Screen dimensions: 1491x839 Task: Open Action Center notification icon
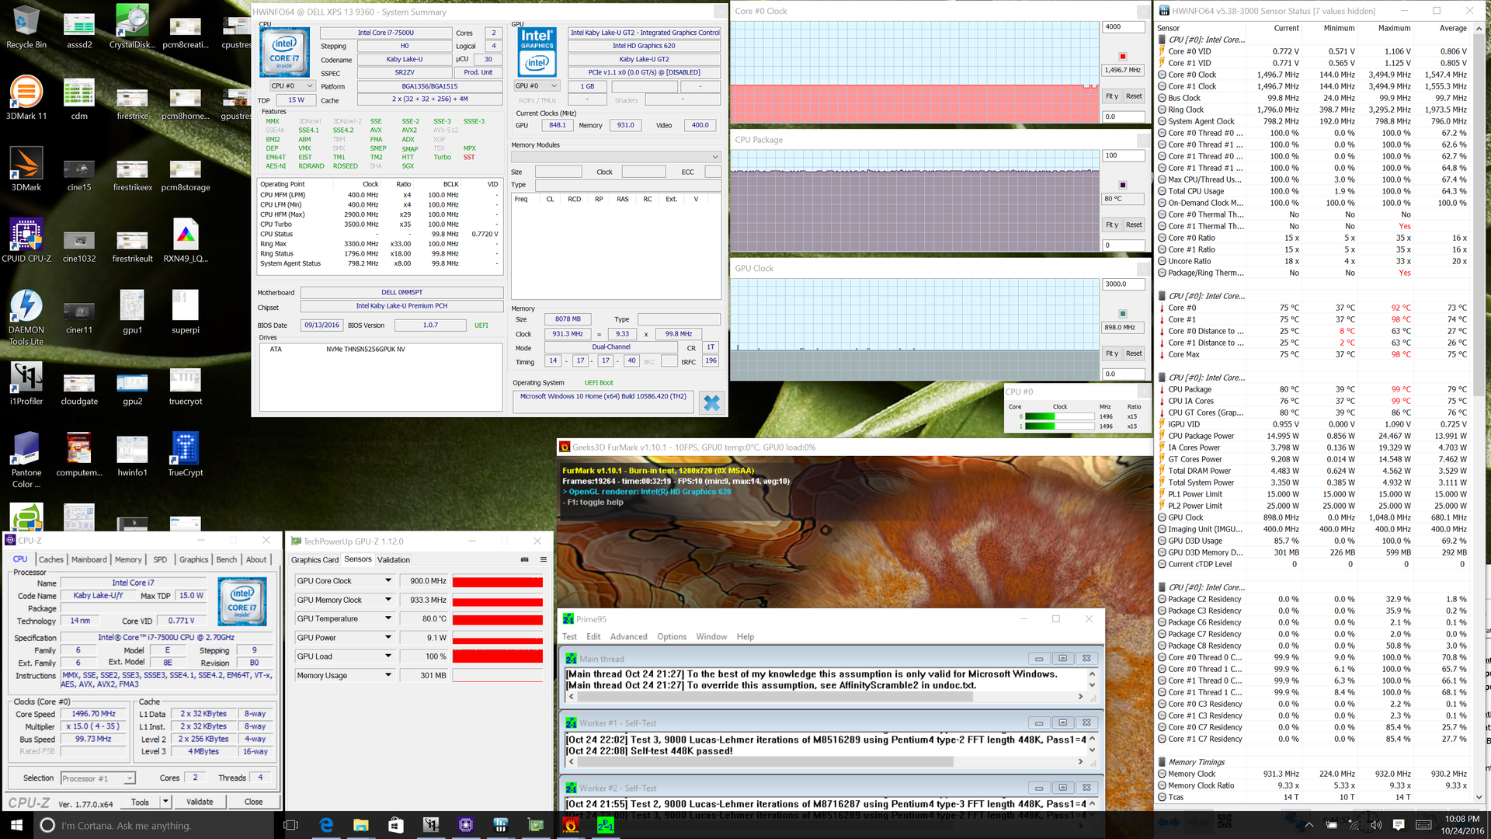click(1399, 825)
